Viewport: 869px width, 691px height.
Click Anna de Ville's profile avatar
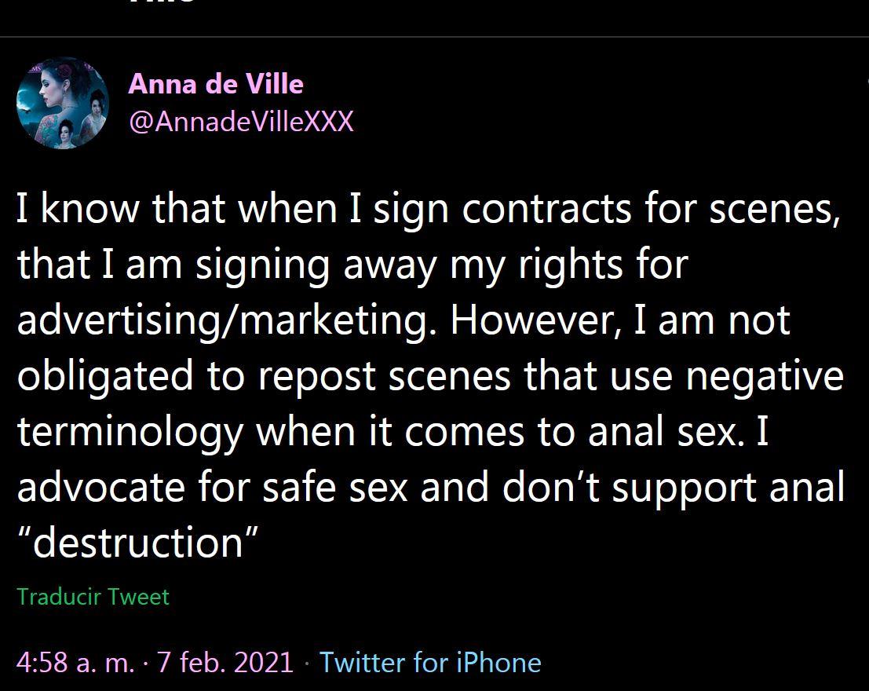click(62, 103)
